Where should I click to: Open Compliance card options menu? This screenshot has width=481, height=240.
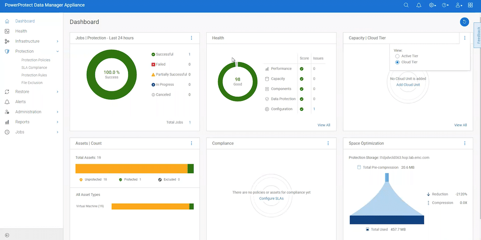[x=328, y=143]
